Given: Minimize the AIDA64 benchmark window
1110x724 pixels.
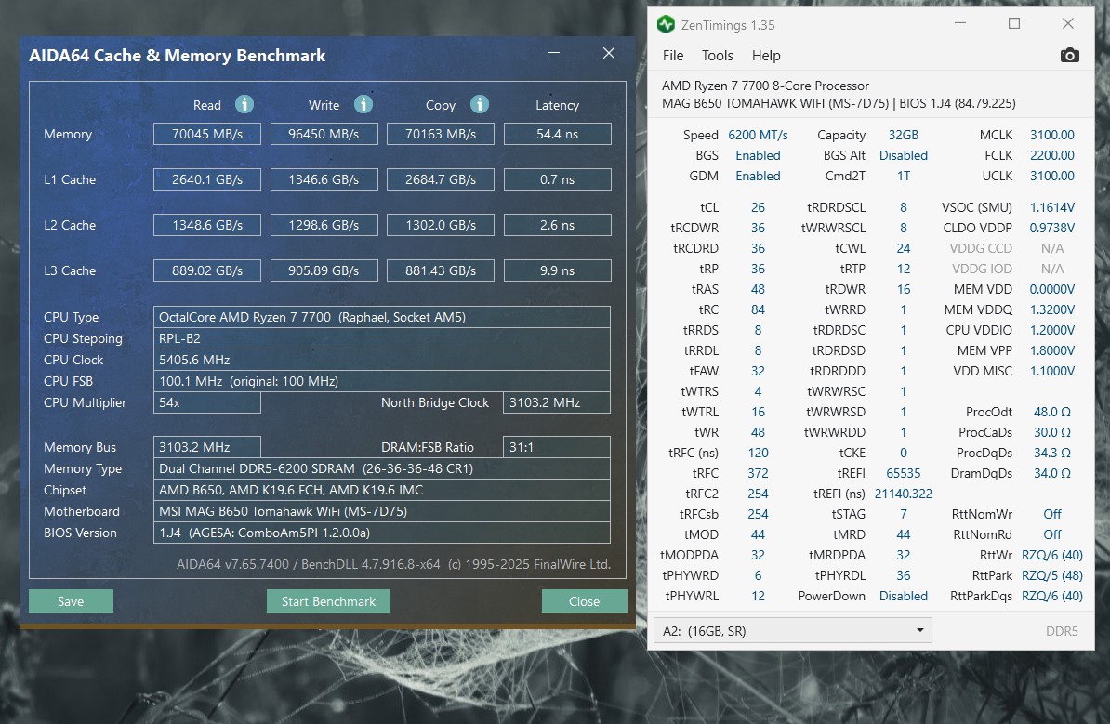Looking at the screenshot, I should pos(553,53).
